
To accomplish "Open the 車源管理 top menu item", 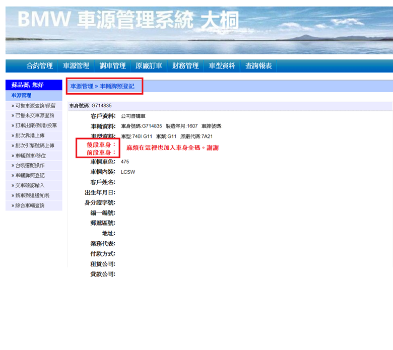I will 76,66.
